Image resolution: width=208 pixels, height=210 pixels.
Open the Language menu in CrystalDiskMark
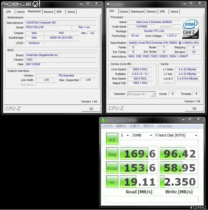[x=165, y=126]
